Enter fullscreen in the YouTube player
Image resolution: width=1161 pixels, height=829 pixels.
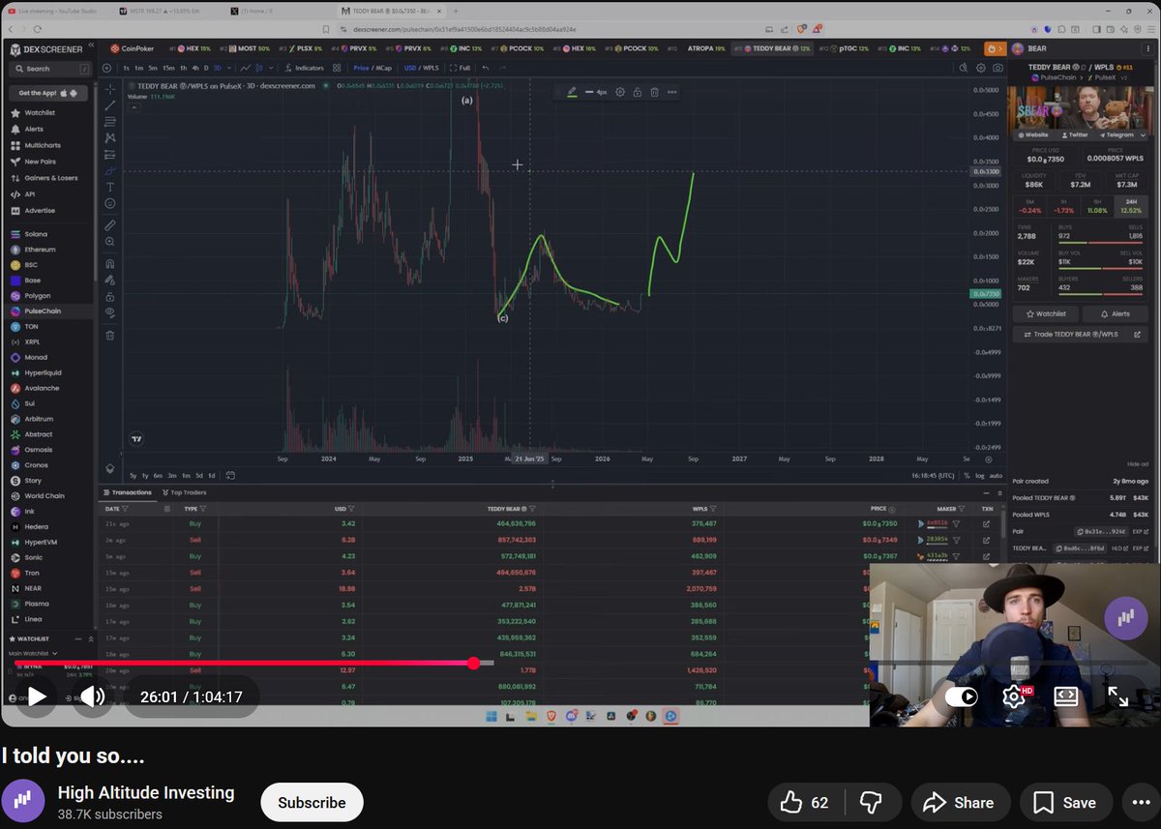(1117, 696)
